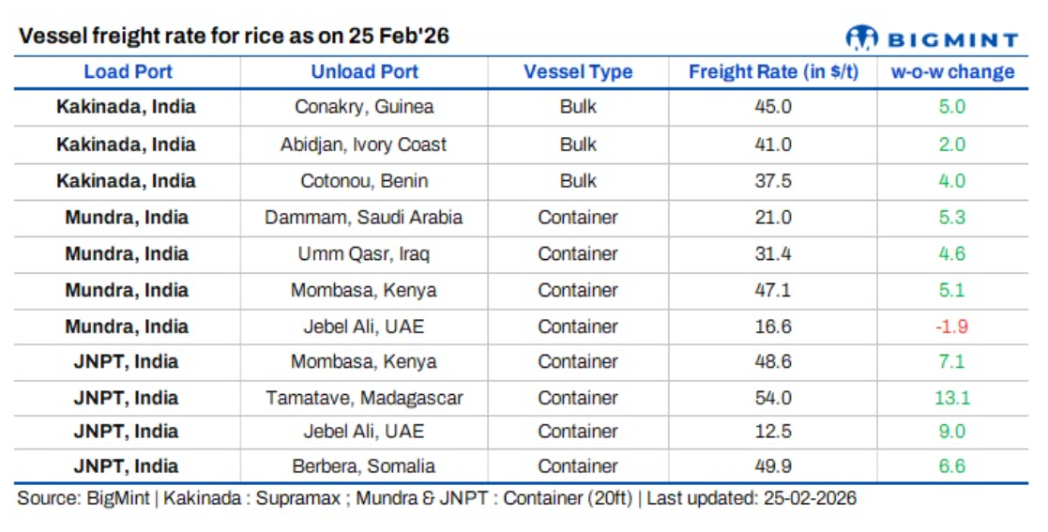Click the Dammam, Saudi Arabia cell
Image resolution: width=1048 pixels, height=532 pixels.
364,218
